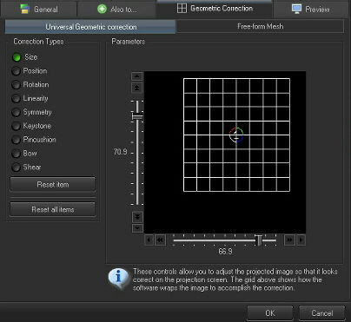Select the Shear correction type
351x322 pixels.
click(26, 167)
